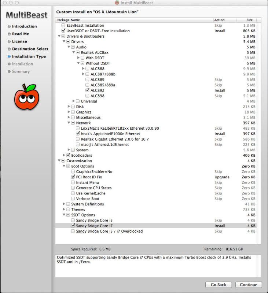Check Sandy Bridge Core i5 / i7 Overclocked
Image resolution: width=268 pixels, height=293 pixels.
(x=73, y=231)
